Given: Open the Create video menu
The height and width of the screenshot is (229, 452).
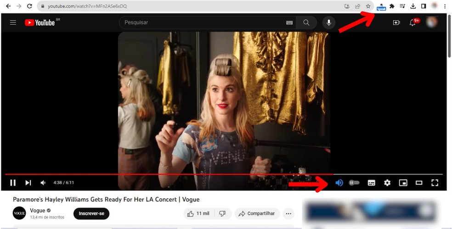Looking at the screenshot, I should pyautogui.click(x=397, y=22).
